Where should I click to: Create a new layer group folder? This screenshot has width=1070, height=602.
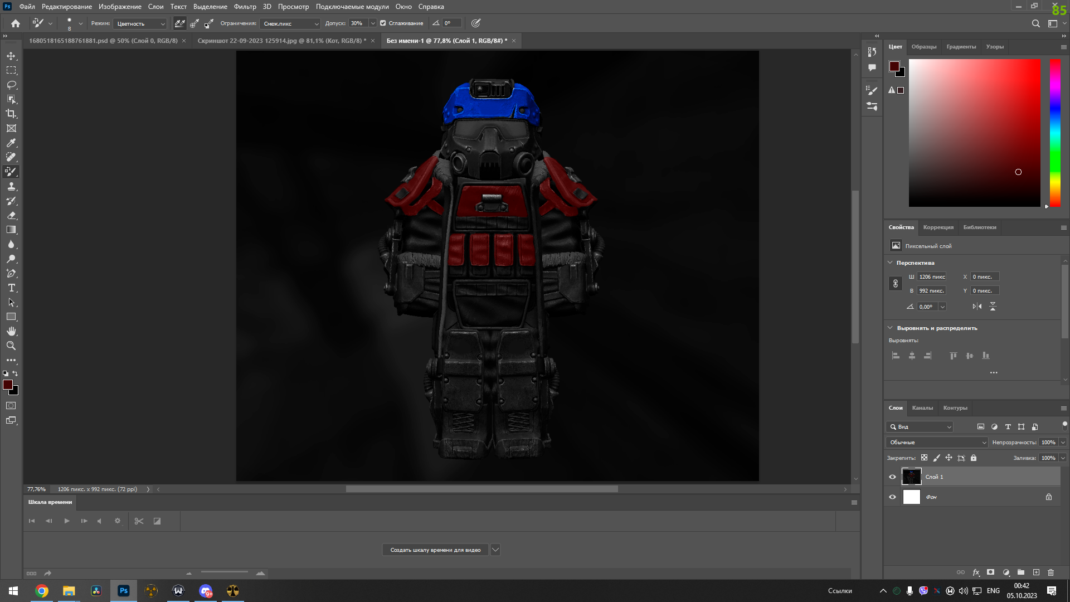(1021, 572)
